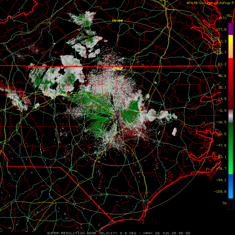Select the -78.7 velocity scale value
Viewport: 235px width, 235px height.
221,169
